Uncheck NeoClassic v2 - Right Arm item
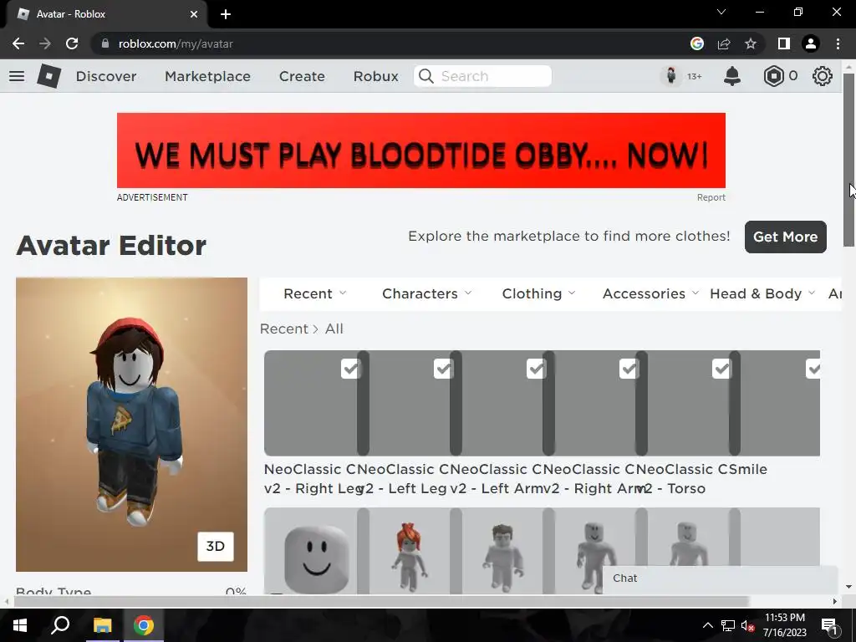 pos(629,369)
